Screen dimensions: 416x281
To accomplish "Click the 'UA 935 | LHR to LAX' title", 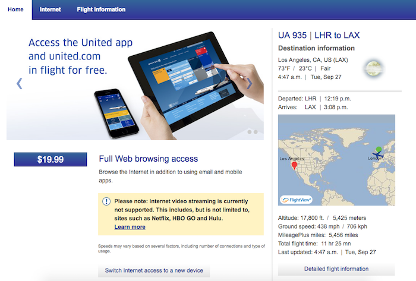I will click(x=319, y=35).
